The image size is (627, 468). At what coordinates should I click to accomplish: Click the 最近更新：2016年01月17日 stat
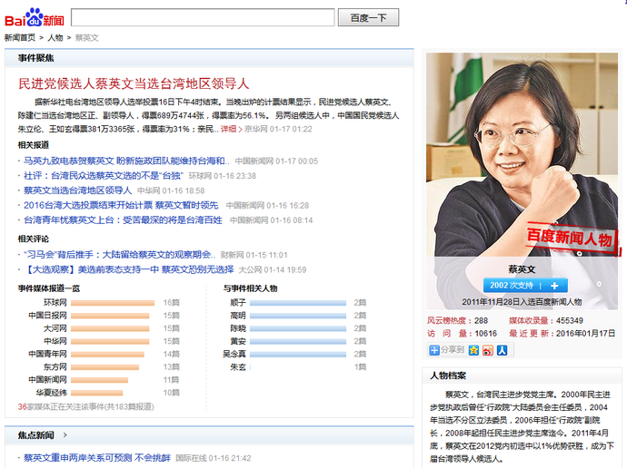pyautogui.click(x=562, y=334)
